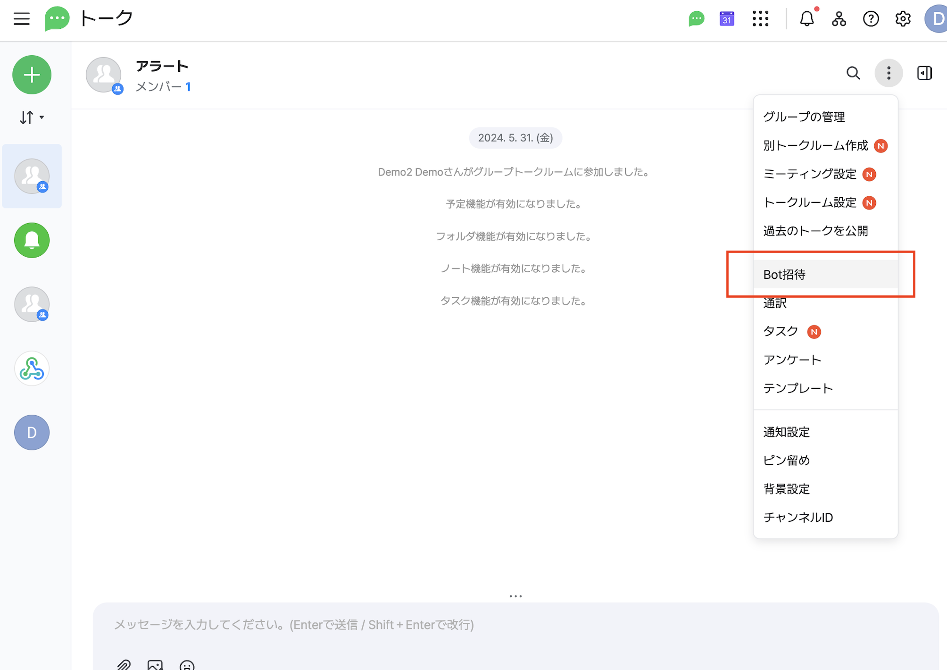Open the calendar app icon
Viewport: 947px width, 670px height.
[727, 19]
